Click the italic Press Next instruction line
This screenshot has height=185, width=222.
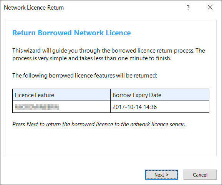(x=99, y=124)
